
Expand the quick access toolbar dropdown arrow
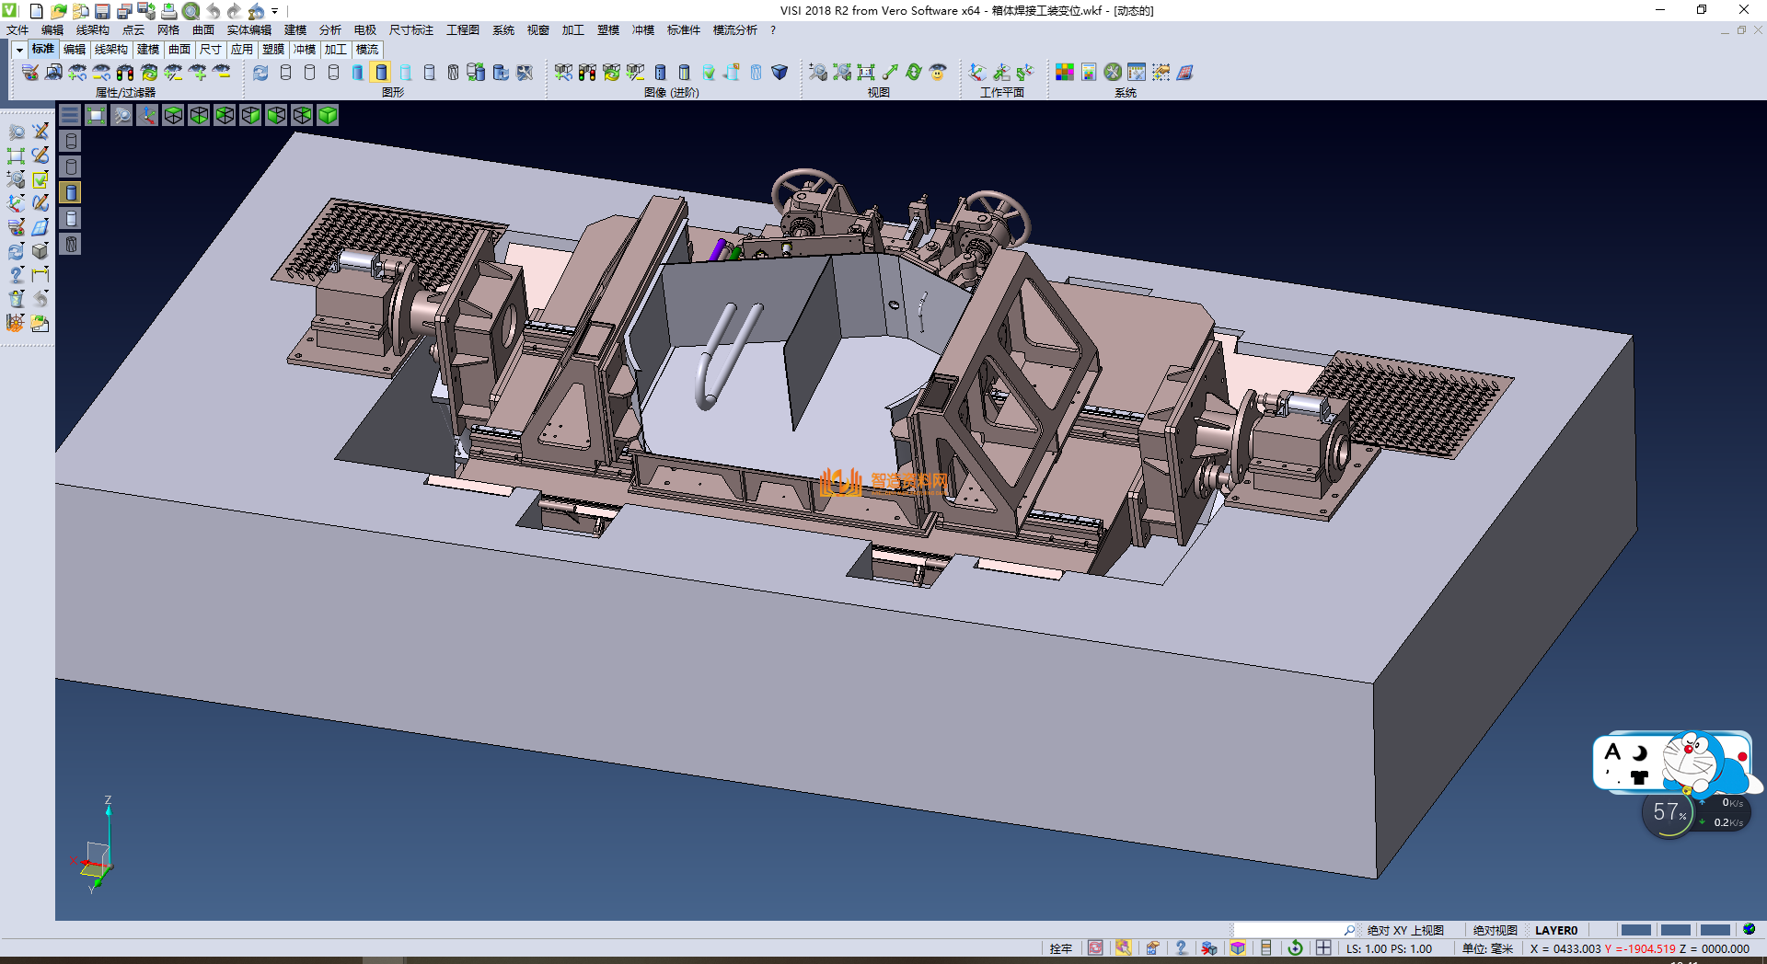tap(275, 12)
